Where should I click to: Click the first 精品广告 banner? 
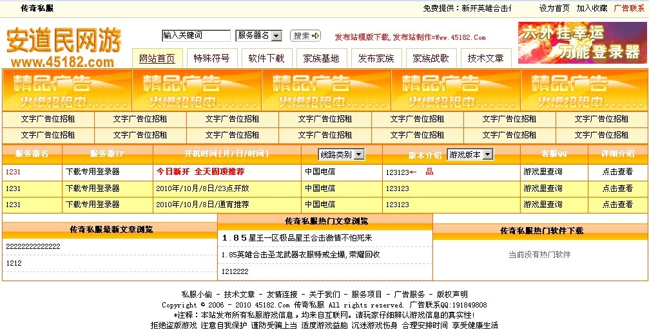(67, 91)
